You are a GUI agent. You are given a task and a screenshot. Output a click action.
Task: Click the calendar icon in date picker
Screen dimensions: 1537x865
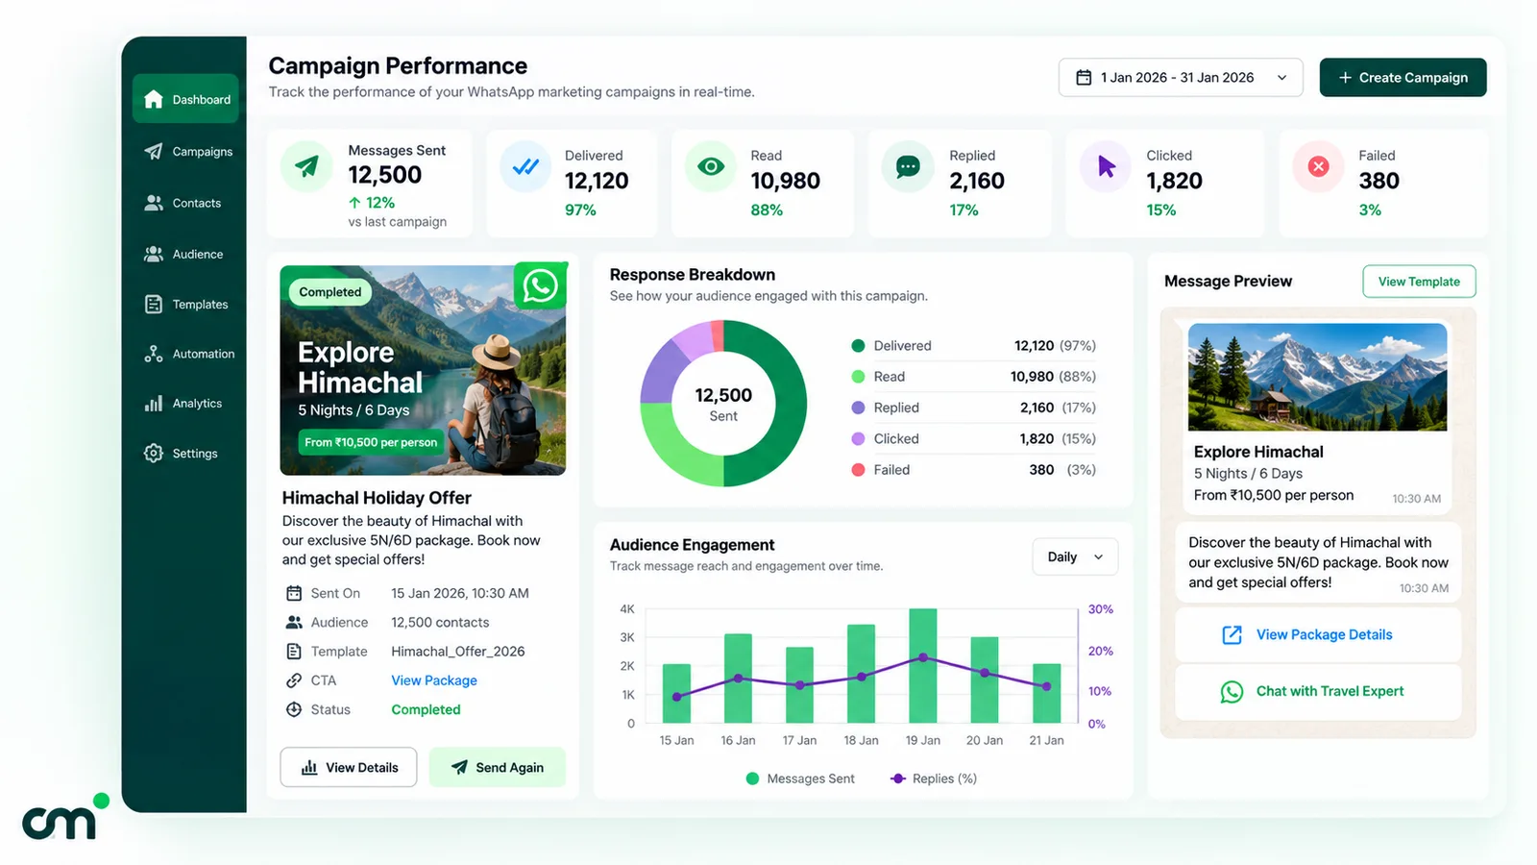(1084, 77)
